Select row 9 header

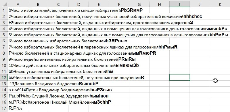pyautogui.click(x=4, y=59)
